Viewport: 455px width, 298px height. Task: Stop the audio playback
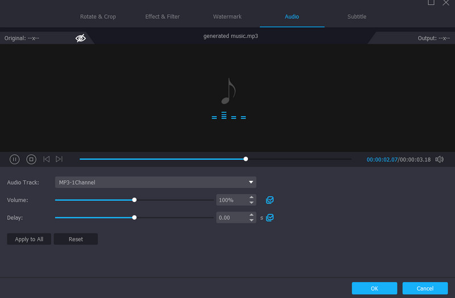(32, 159)
